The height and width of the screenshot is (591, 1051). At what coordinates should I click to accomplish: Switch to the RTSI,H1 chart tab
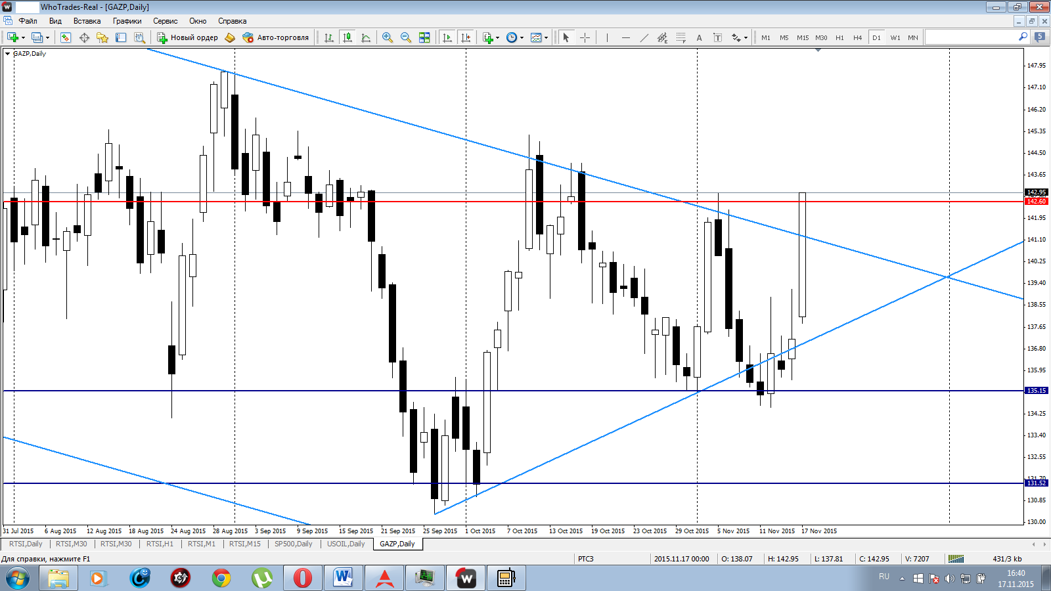(160, 544)
